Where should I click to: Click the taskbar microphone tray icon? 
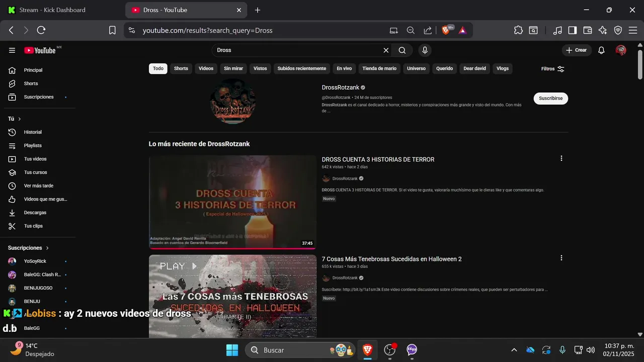pyautogui.click(x=562, y=350)
